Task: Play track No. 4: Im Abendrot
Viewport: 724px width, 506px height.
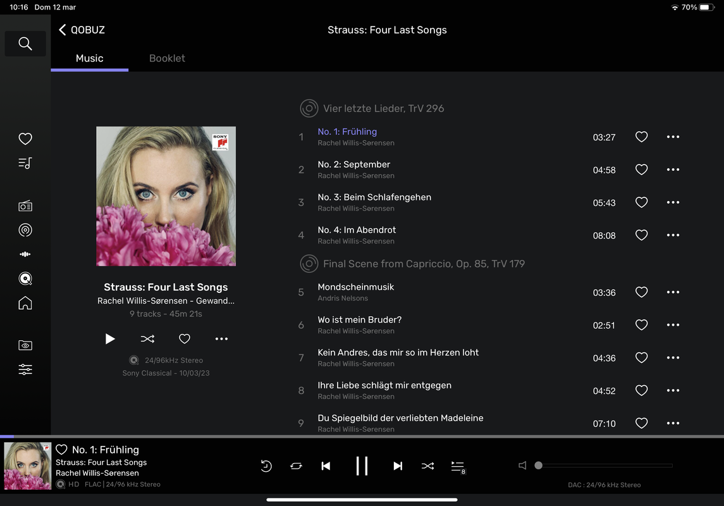Action: tap(357, 230)
